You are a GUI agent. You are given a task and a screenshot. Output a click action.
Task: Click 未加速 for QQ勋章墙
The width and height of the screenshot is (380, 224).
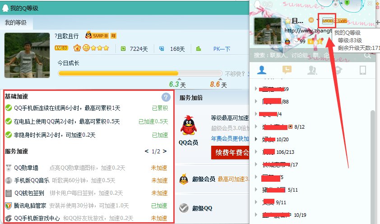tap(159, 168)
